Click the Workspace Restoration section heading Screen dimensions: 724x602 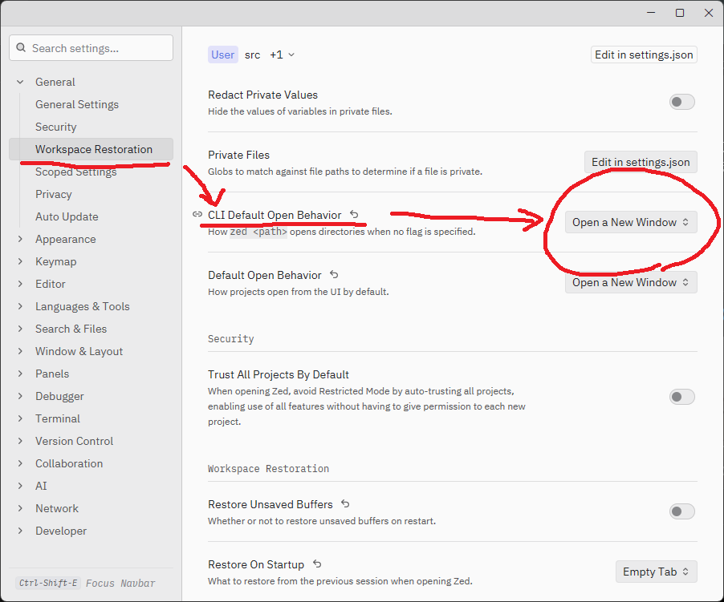tap(268, 469)
